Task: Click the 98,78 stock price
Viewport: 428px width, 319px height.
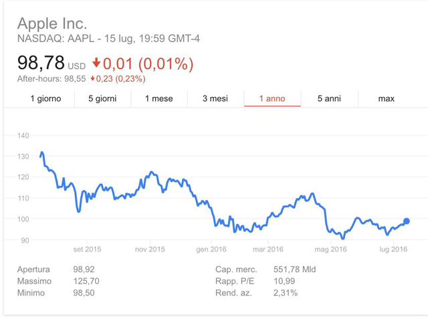Action: pyautogui.click(x=41, y=63)
